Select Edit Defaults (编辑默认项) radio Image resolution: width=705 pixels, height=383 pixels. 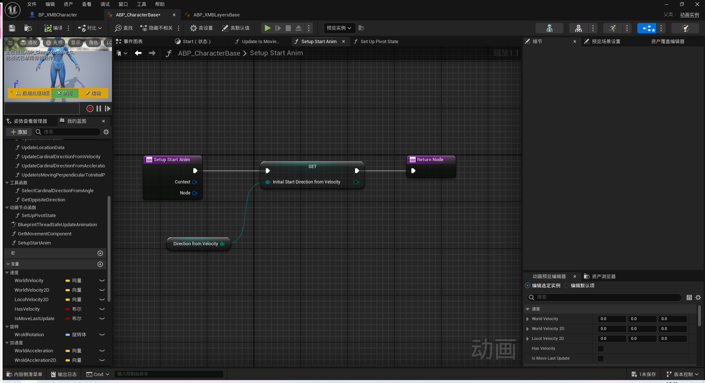pyautogui.click(x=566, y=285)
